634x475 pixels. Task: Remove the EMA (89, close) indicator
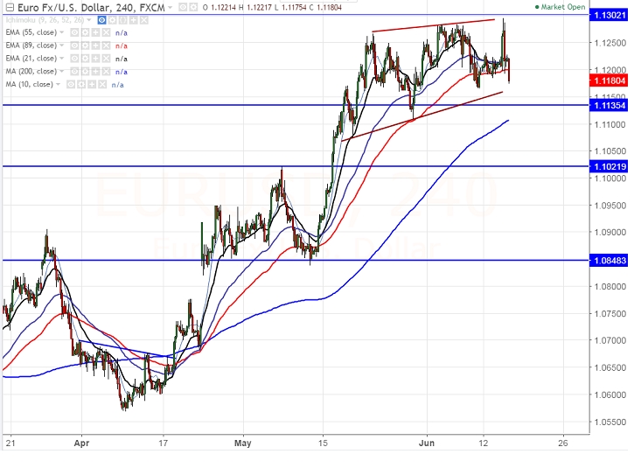[x=106, y=45]
